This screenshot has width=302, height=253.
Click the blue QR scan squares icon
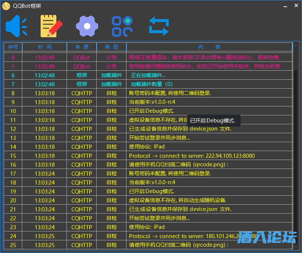[122, 26]
